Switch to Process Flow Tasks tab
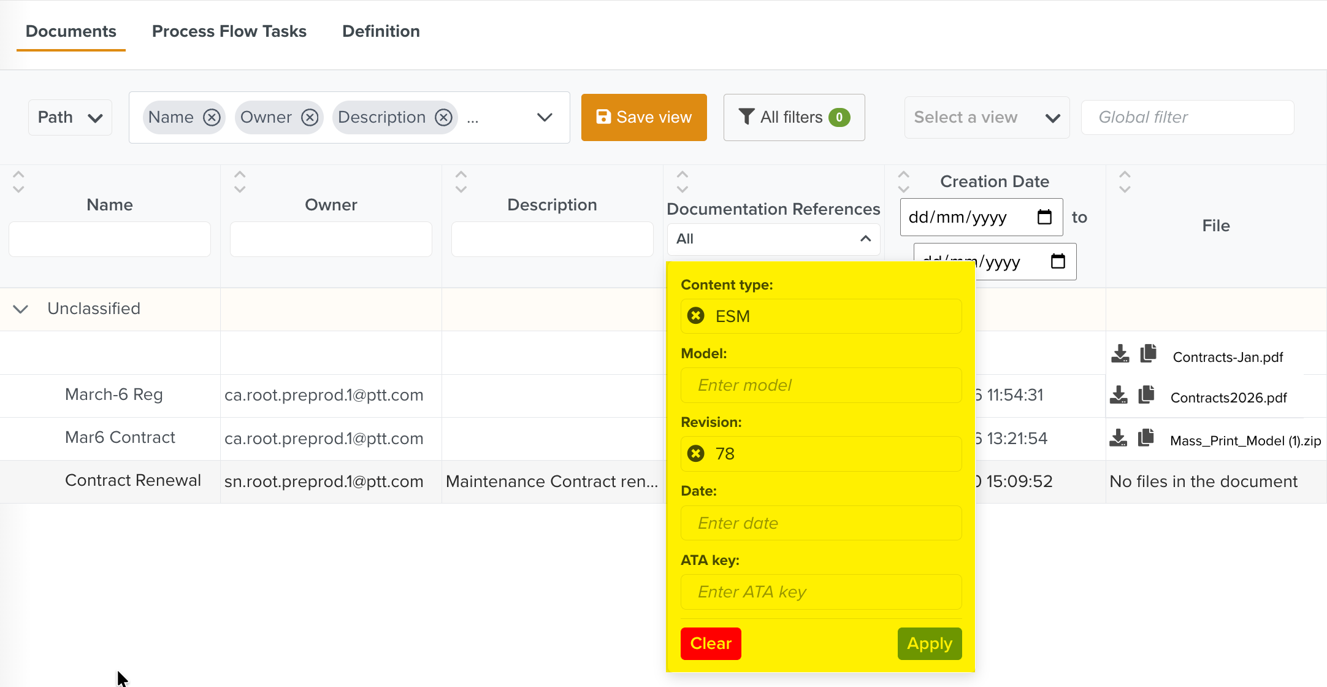The image size is (1327, 687). point(229,31)
